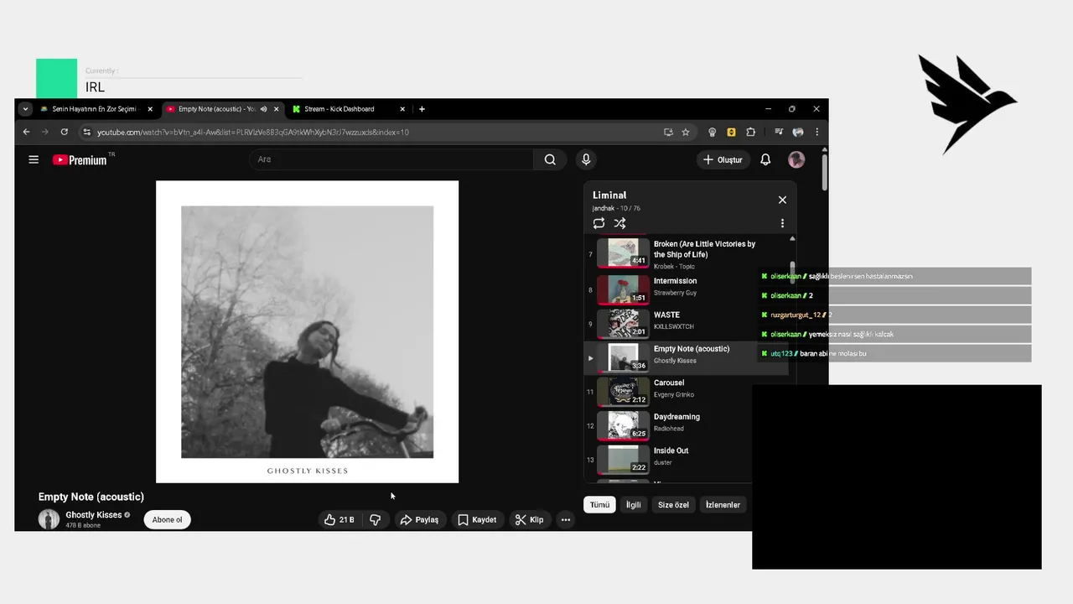Play Intermission by Strawberry Guy
Image resolution: width=1073 pixels, height=604 pixels.
[687, 289]
